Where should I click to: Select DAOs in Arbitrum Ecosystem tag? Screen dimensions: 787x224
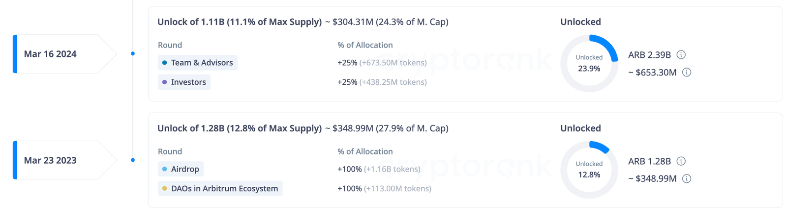pos(220,189)
